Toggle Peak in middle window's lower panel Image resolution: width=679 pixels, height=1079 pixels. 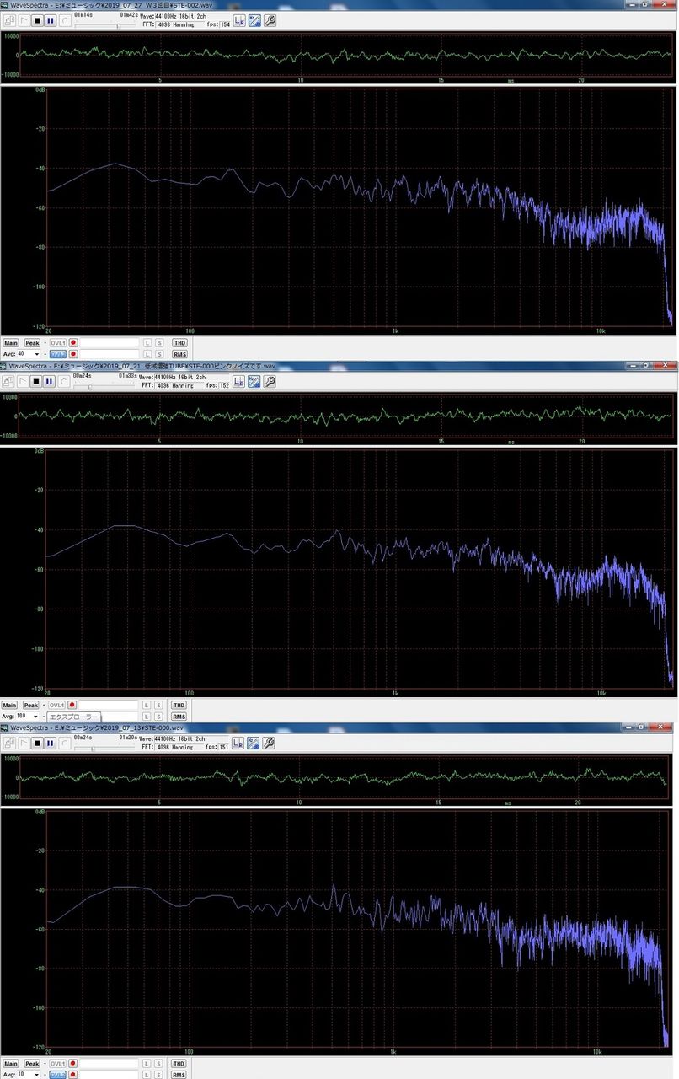(32, 706)
